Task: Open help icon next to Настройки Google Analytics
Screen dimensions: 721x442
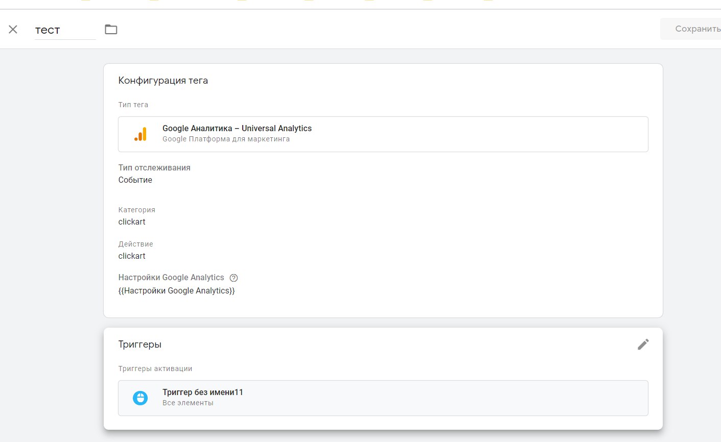Action: coord(234,278)
